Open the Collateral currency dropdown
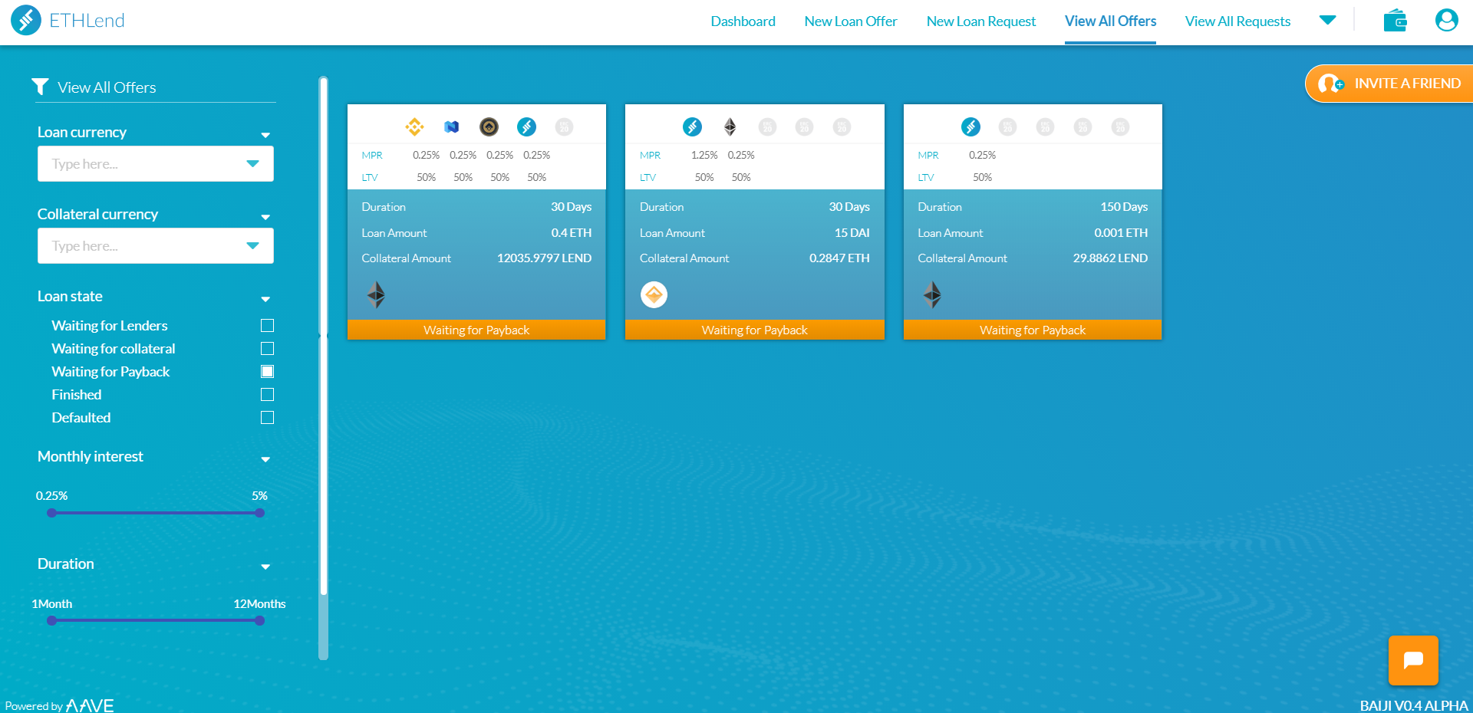 tap(252, 245)
